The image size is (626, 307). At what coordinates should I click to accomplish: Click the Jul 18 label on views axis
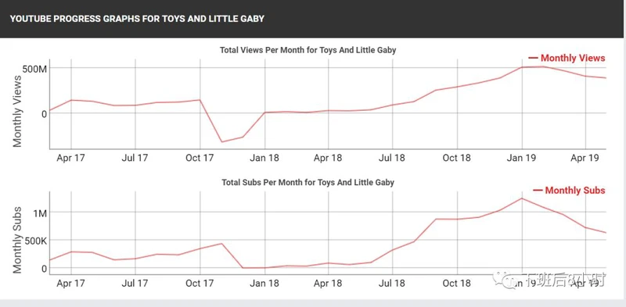coord(392,158)
